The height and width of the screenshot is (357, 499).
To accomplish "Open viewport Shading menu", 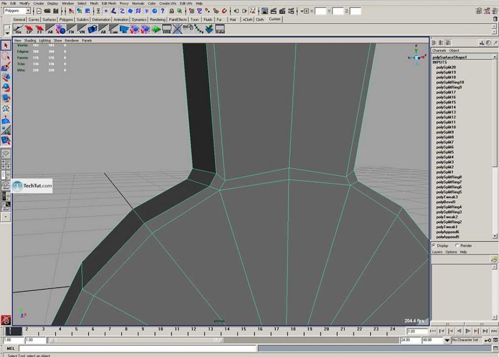I will point(30,40).
